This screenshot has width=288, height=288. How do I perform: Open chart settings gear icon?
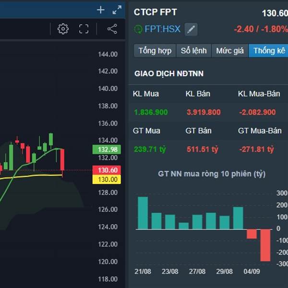coord(63,29)
